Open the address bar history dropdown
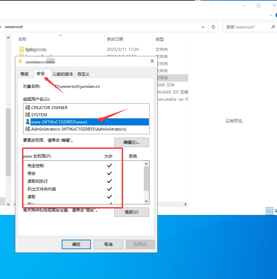Viewport: 277px width, 279px height. (x=203, y=27)
